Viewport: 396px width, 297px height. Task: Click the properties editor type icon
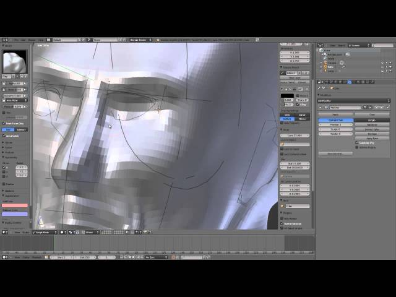pos(320,82)
